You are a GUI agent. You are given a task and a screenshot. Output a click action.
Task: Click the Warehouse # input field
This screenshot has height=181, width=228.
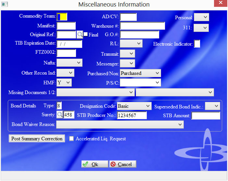[142, 26]
